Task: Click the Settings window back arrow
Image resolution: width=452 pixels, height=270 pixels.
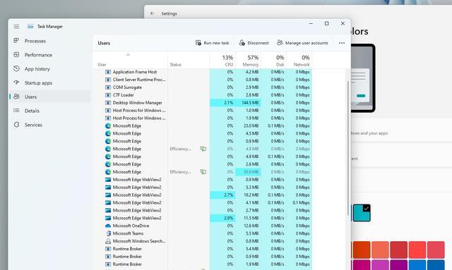Action: pyautogui.click(x=153, y=13)
